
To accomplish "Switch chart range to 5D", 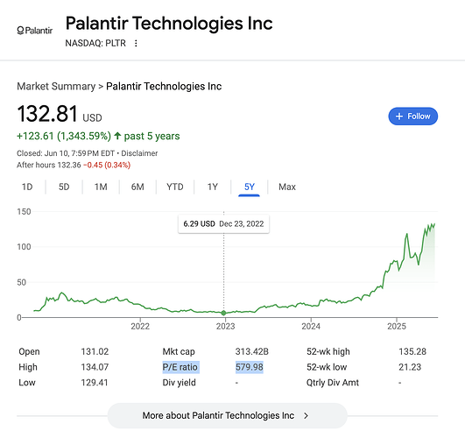I will click(64, 187).
